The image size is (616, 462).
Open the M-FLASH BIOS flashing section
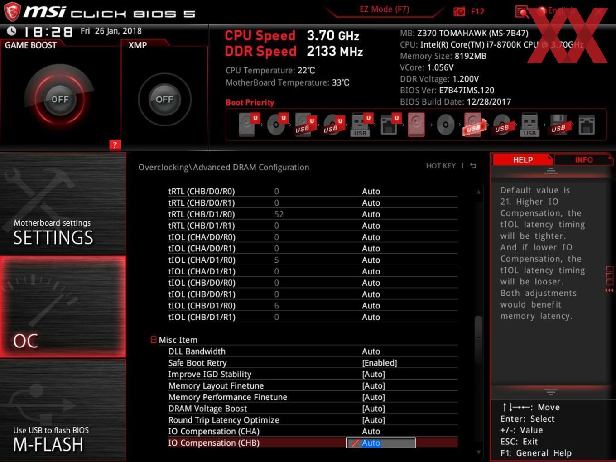tap(63, 410)
